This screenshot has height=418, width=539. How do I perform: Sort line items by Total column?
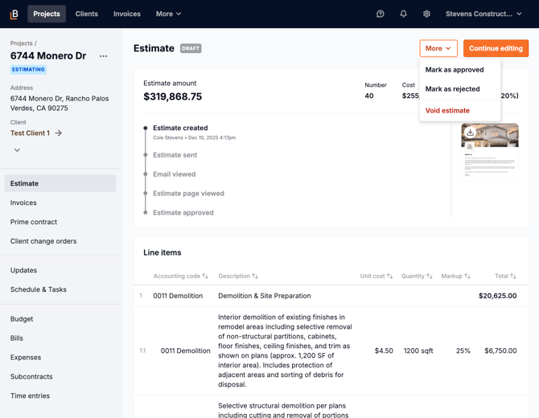pos(505,276)
